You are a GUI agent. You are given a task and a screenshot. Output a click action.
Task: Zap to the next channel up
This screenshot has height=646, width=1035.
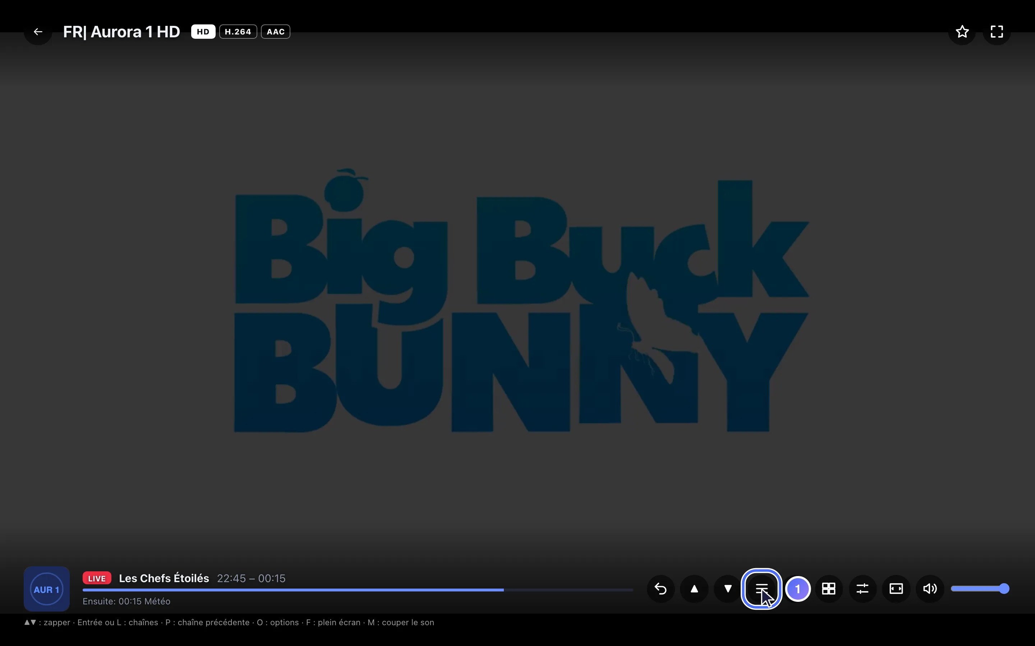694,589
